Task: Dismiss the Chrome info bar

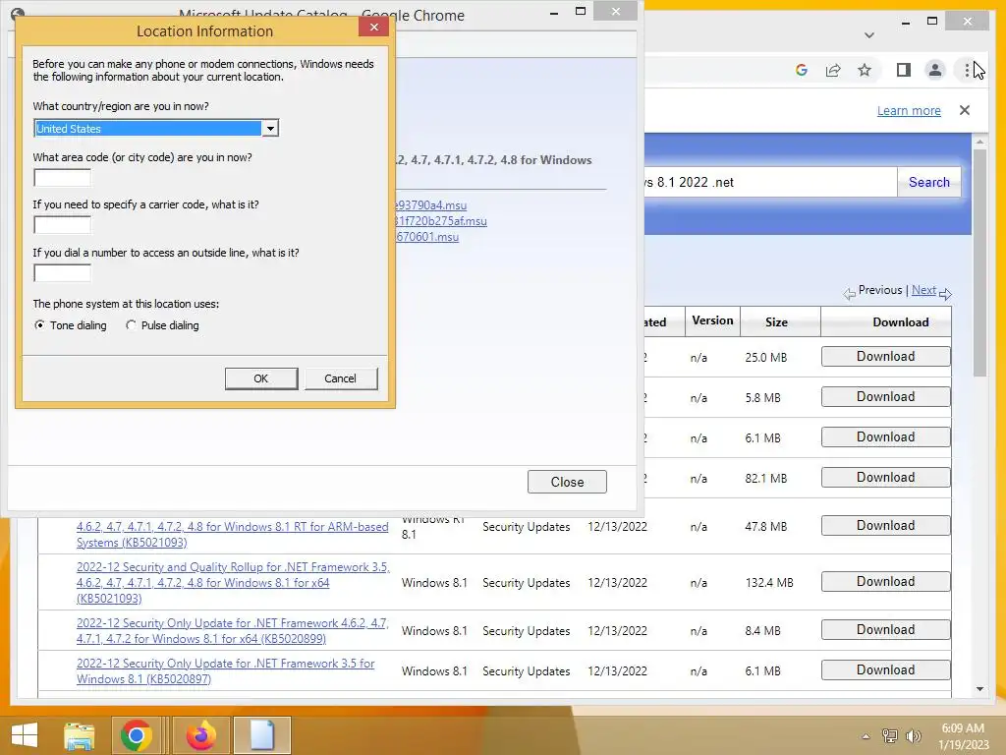Action: (x=965, y=110)
